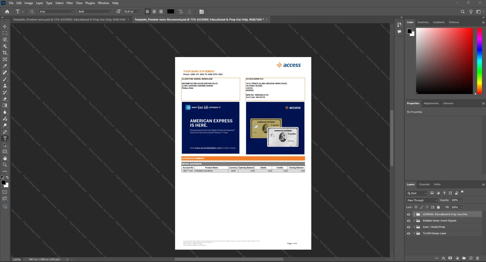The height and width of the screenshot is (262, 486).
Task: Select the Spot Healing Brush tool
Action: pyautogui.click(x=5, y=73)
